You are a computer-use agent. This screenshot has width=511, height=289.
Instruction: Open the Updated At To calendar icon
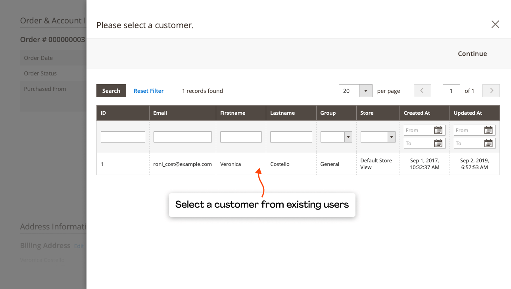pos(489,143)
